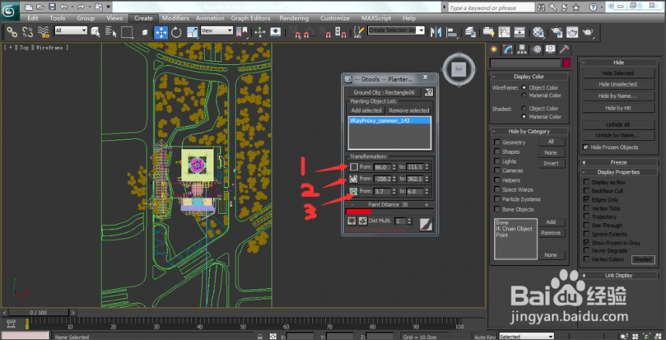Open the selection filter All dropdown
The width and height of the screenshot is (666, 340).
pyautogui.click(x=70, y=31)
